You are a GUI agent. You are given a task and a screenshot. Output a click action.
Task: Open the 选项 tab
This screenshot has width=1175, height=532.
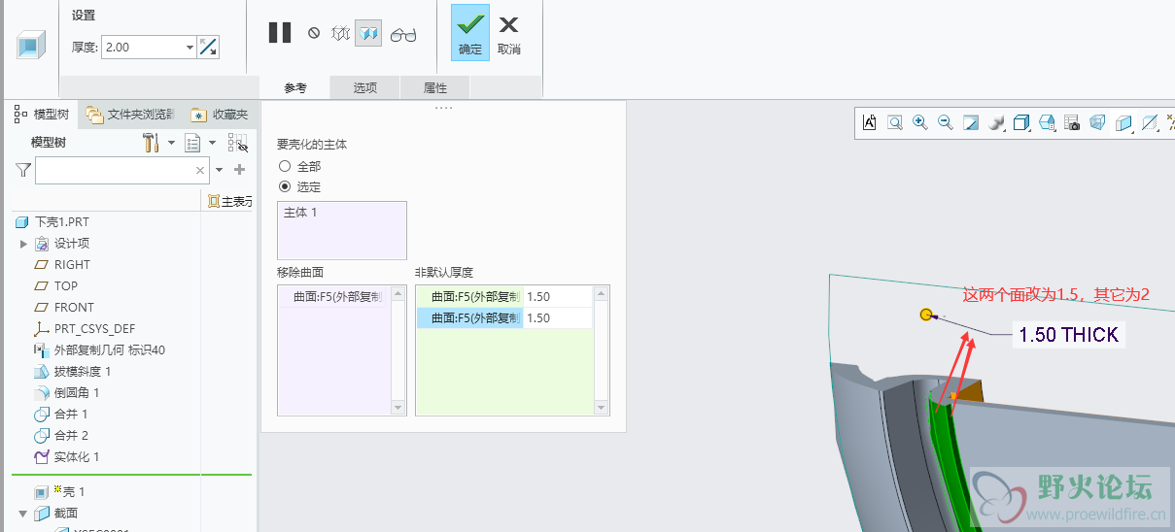click(364, 87)
